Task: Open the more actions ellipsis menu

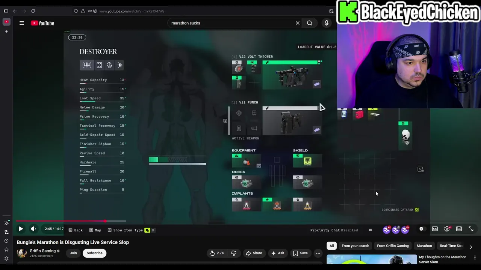Action: 318,253
